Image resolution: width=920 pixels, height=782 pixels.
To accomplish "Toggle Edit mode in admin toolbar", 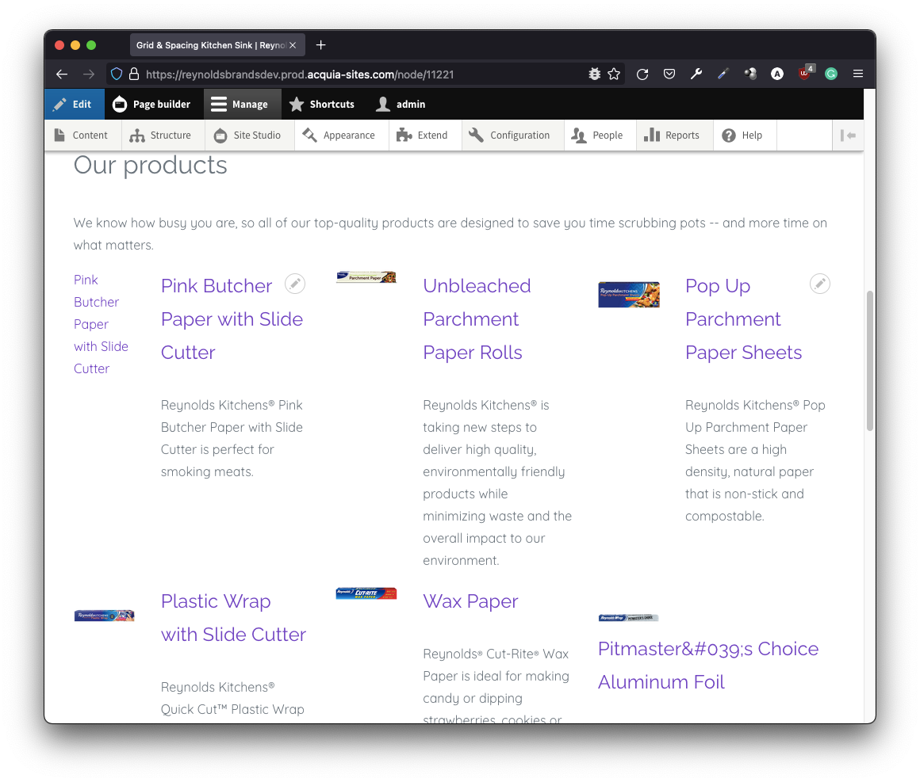I will pyautogui.click(x=72, y=104).
